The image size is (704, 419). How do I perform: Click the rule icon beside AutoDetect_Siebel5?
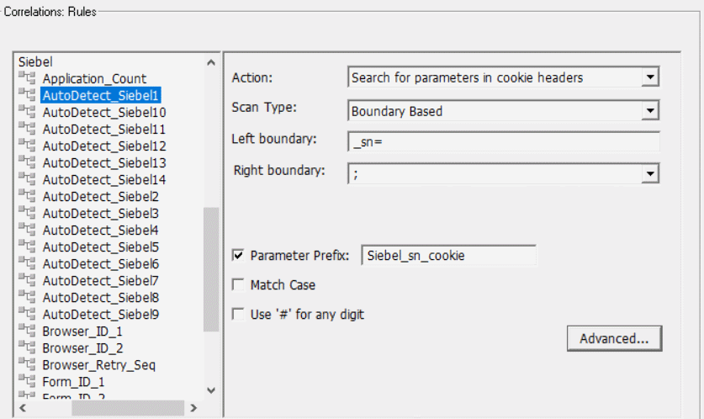click(x=27, y=247)
